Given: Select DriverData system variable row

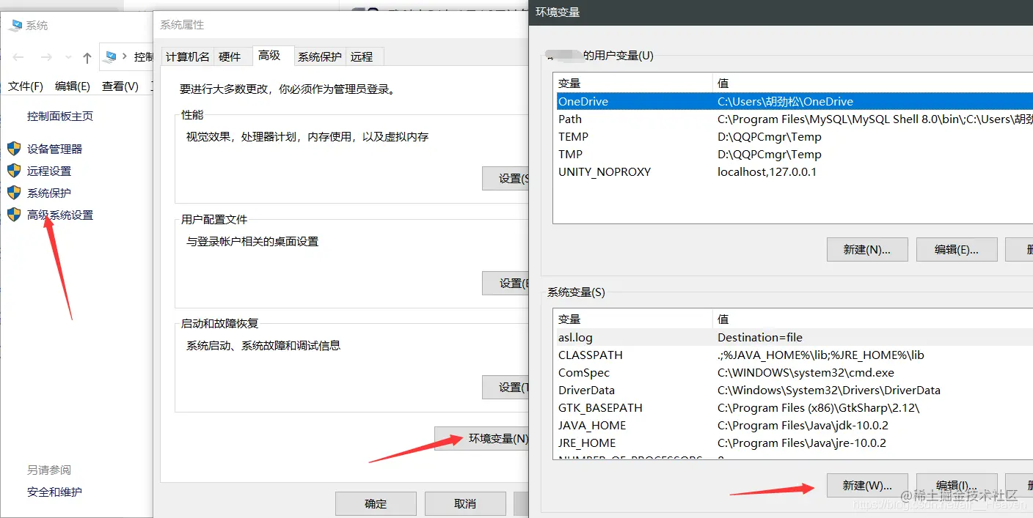Looking at the screenshot, I should [x=794, y=390].
